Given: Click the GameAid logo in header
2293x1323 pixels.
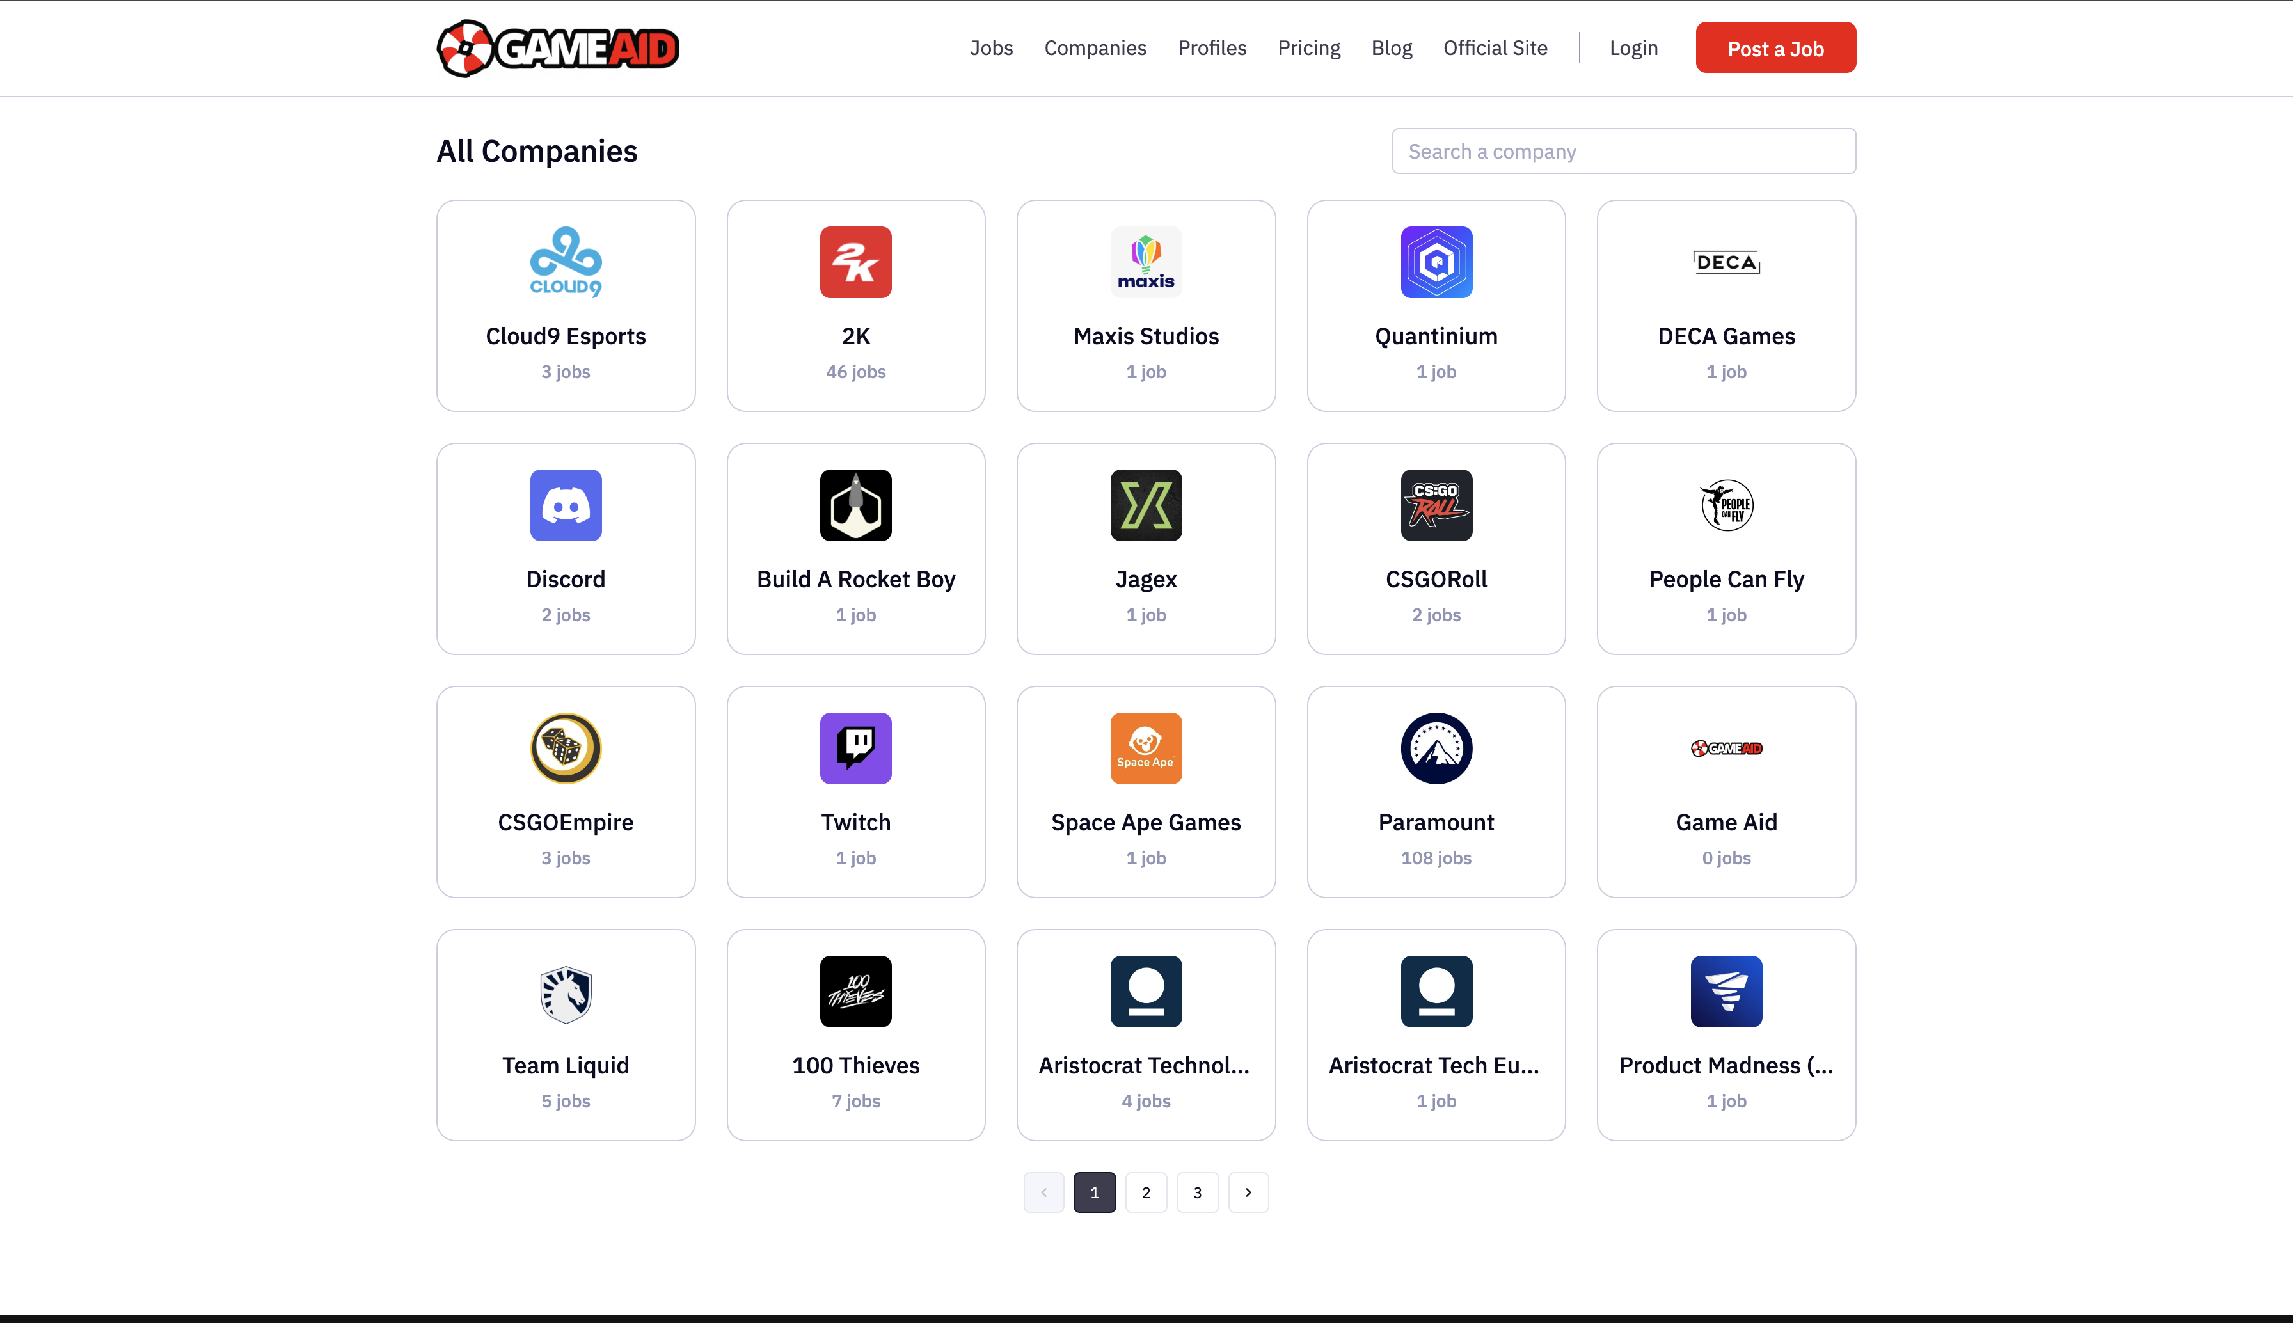Looking at the screenshot, I should click(x=557, y=48).
